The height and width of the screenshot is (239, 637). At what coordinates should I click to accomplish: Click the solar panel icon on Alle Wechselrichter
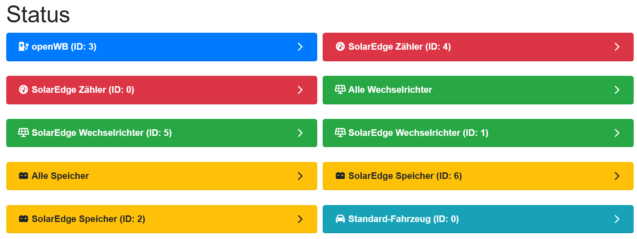point(340,90)
